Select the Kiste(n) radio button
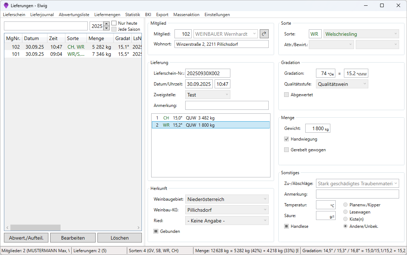This screenshot has width=407, height=255. point(345,219)
